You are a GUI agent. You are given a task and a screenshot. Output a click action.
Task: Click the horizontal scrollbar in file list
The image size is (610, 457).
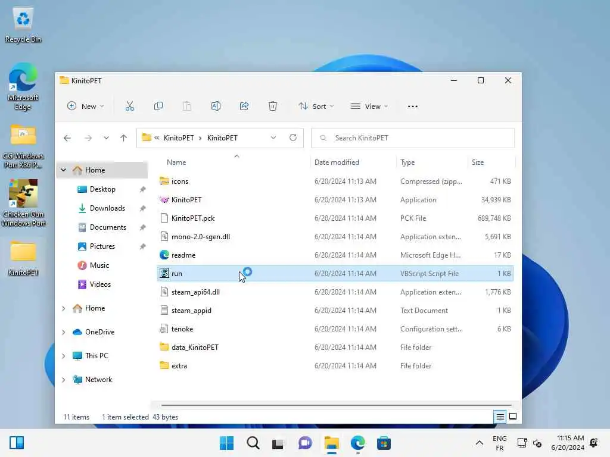[x=336, y=405]
